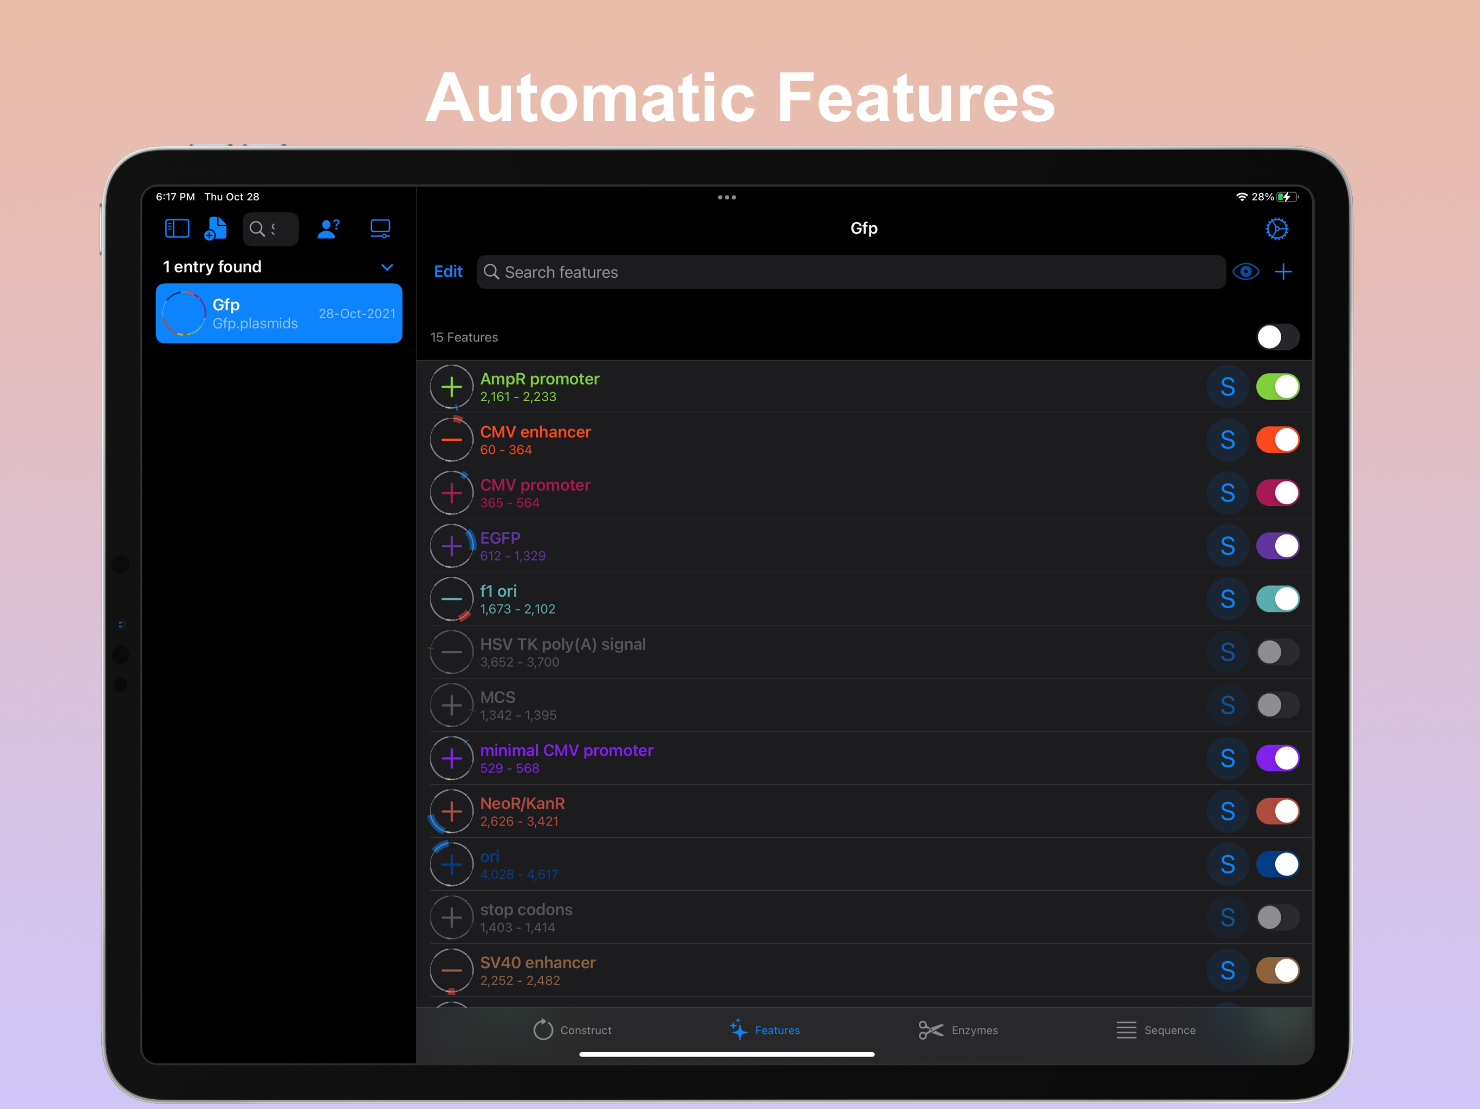Click the S button for CMV enhancer
Viewport: 1480px width, 1109px height.
coord(1227,440)
